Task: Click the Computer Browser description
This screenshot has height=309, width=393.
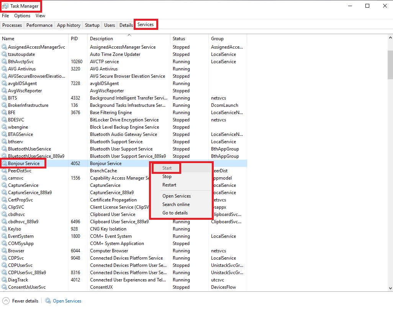Action: 109,251
